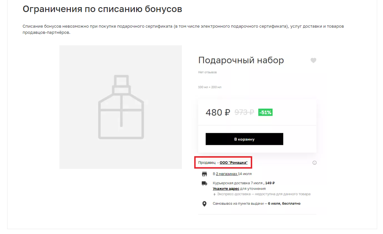Click the "Ограничения по списанию бонусов" heading
383x234 pixels.
(102, 9)
